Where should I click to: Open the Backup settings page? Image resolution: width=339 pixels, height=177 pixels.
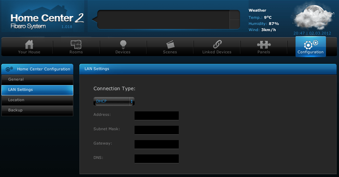coord(37,110)
